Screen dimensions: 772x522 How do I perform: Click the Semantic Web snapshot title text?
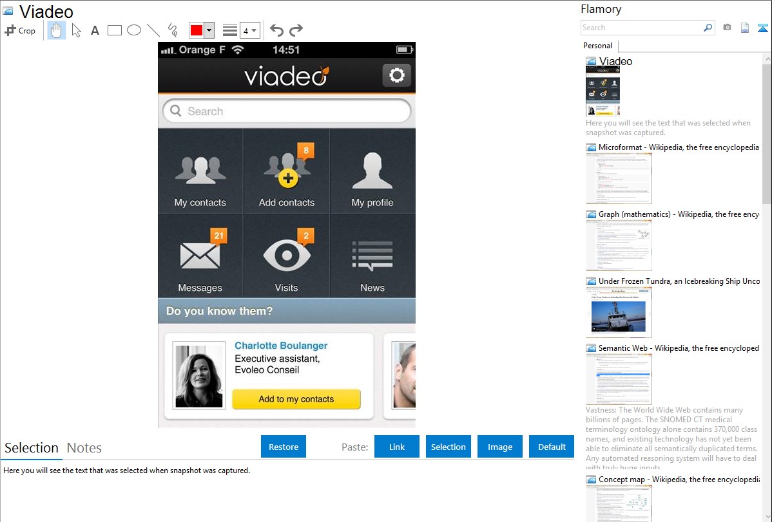tap(679, 348)
